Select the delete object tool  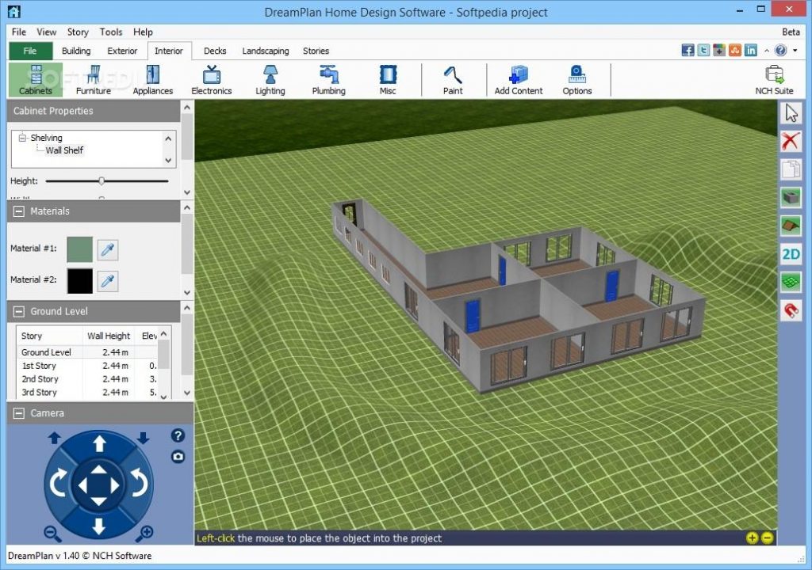click(x=790, y=140)
